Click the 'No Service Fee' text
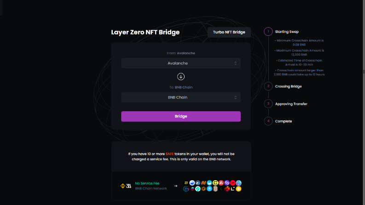The image size is (365, 205). tap(147, 183)
